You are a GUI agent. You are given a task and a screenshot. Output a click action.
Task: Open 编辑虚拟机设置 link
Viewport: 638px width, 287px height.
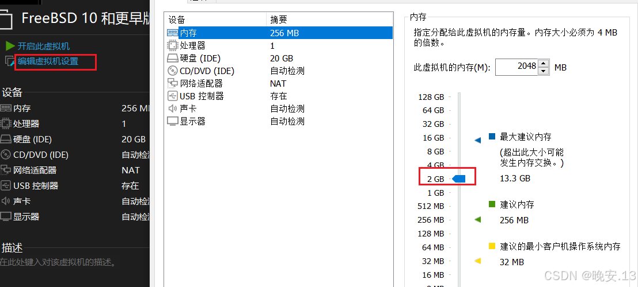[48, 61]
